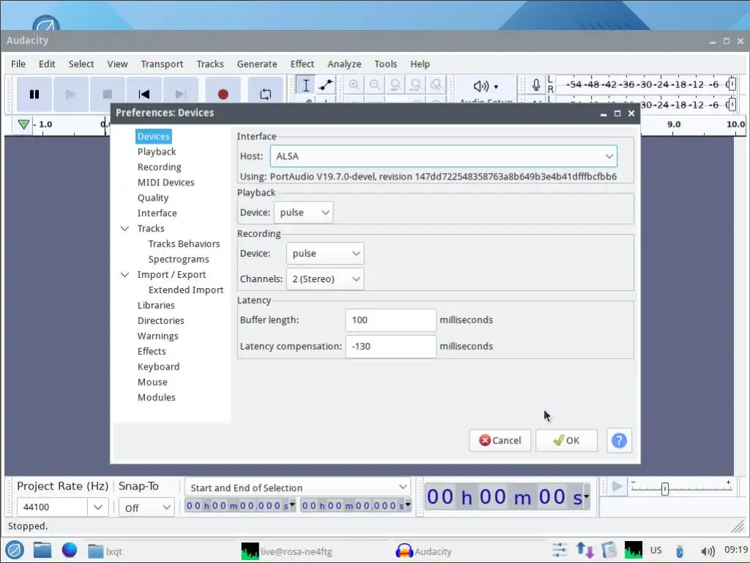Click the clipboard tray icon

point(609,550)
